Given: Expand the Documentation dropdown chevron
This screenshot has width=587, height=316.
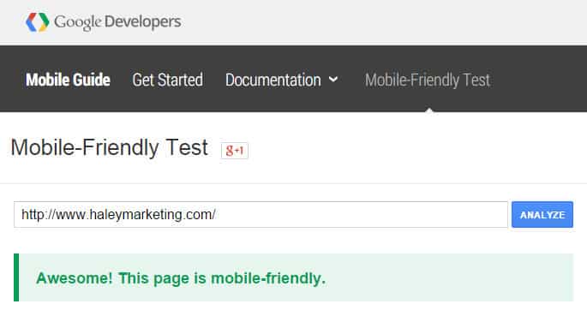Looking at the screenshot, I should [333, 80].
